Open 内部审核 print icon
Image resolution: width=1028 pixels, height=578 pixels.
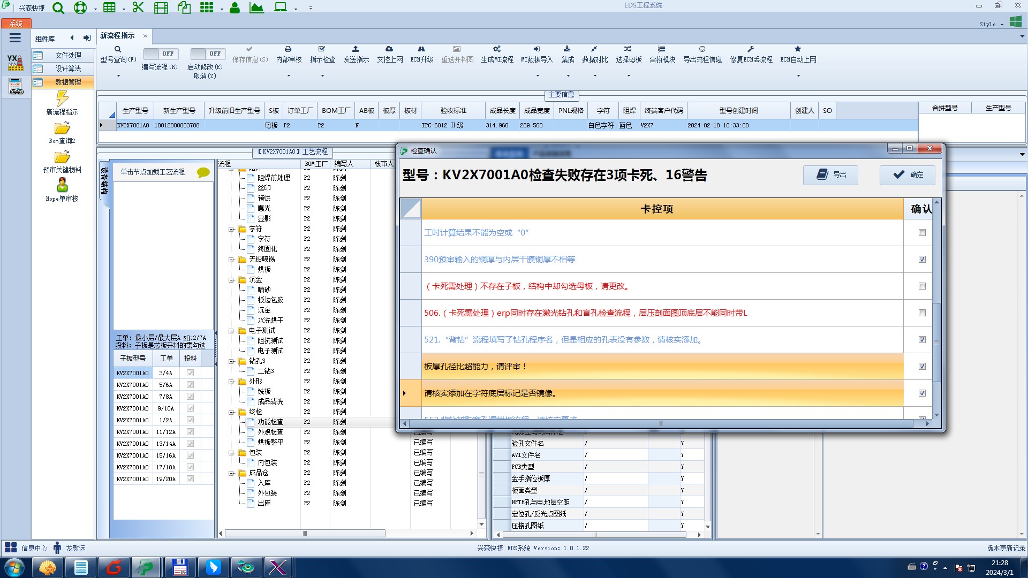tap(288, 49)
